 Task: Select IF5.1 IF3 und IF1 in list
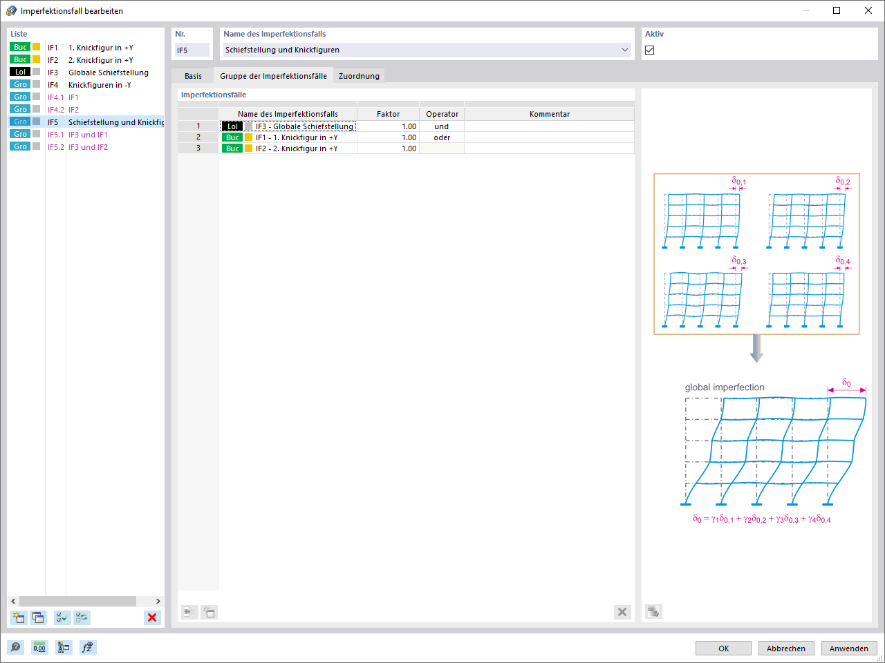[86, 135]
